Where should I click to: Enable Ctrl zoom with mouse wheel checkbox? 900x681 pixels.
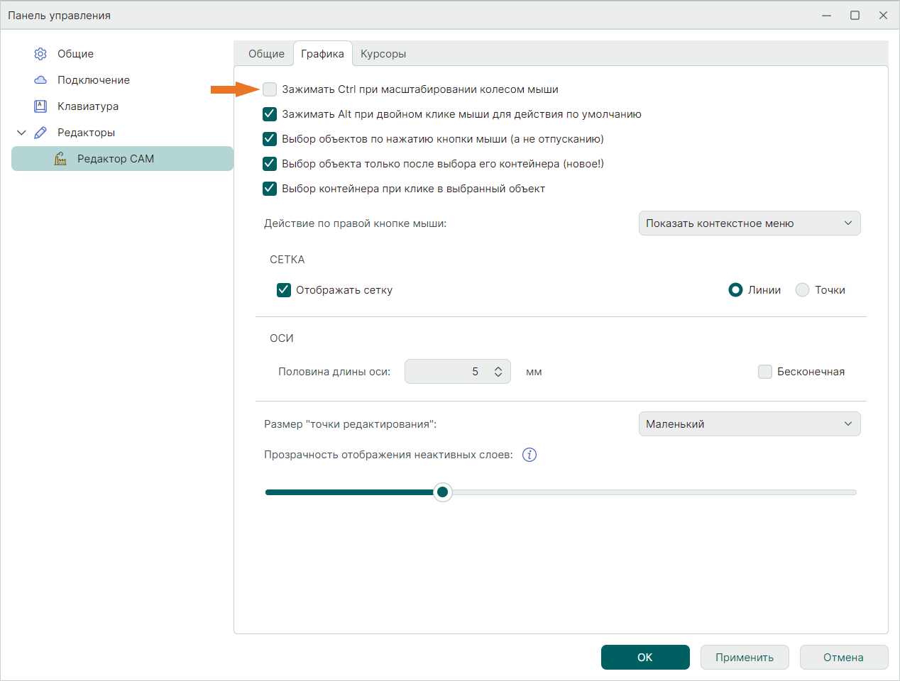[270, 89]
